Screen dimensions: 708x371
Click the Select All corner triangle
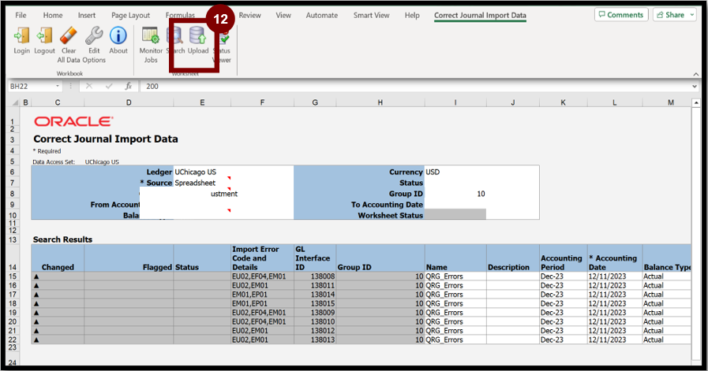click(14, 102)
